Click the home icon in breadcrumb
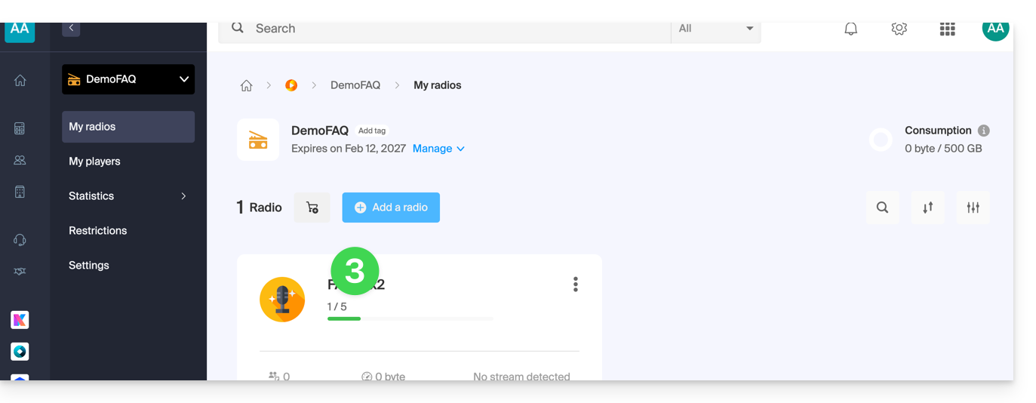The width and height of the screenshot is (1036, 403). coord(246,85)
